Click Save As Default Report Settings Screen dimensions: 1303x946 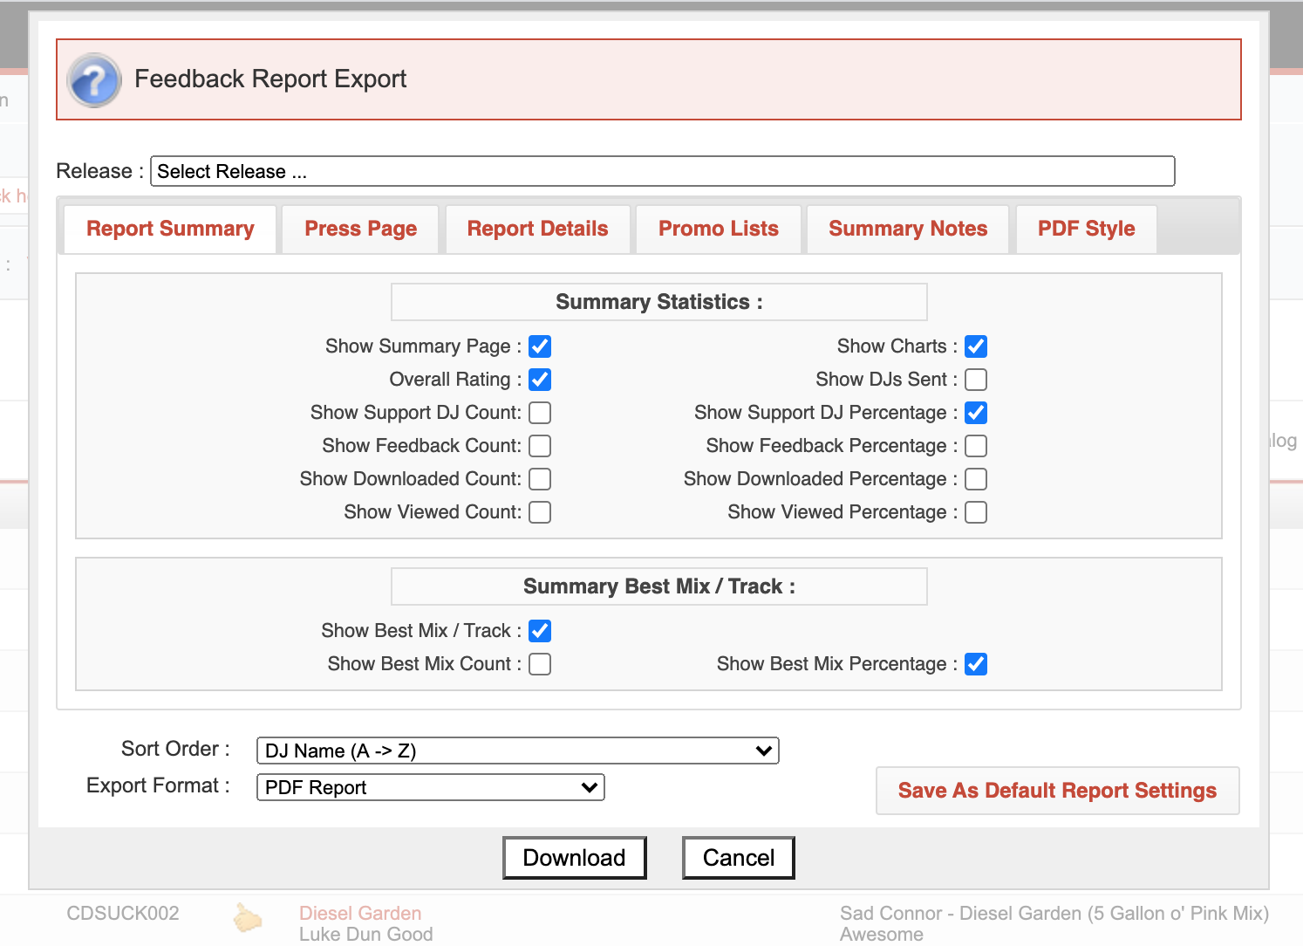pyautogui.click(x=1057, y=791)
